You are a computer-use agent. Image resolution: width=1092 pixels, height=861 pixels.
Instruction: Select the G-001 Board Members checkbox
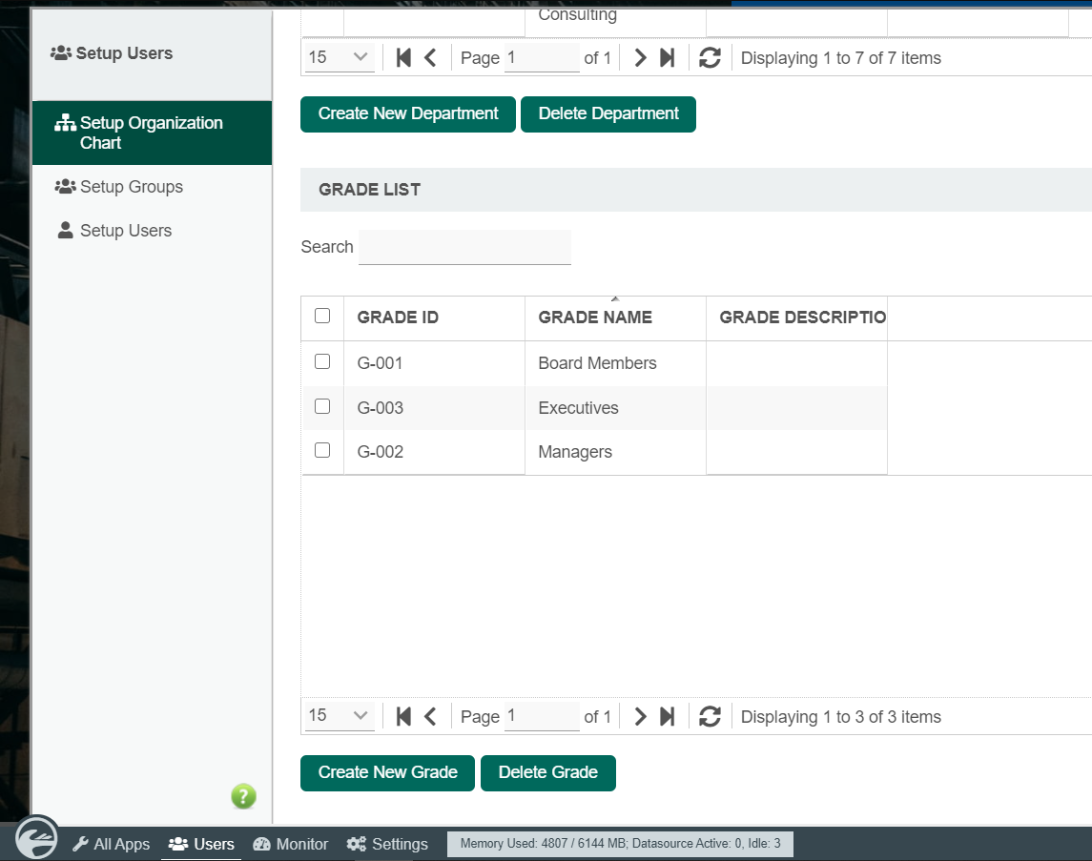pos(322,362)
